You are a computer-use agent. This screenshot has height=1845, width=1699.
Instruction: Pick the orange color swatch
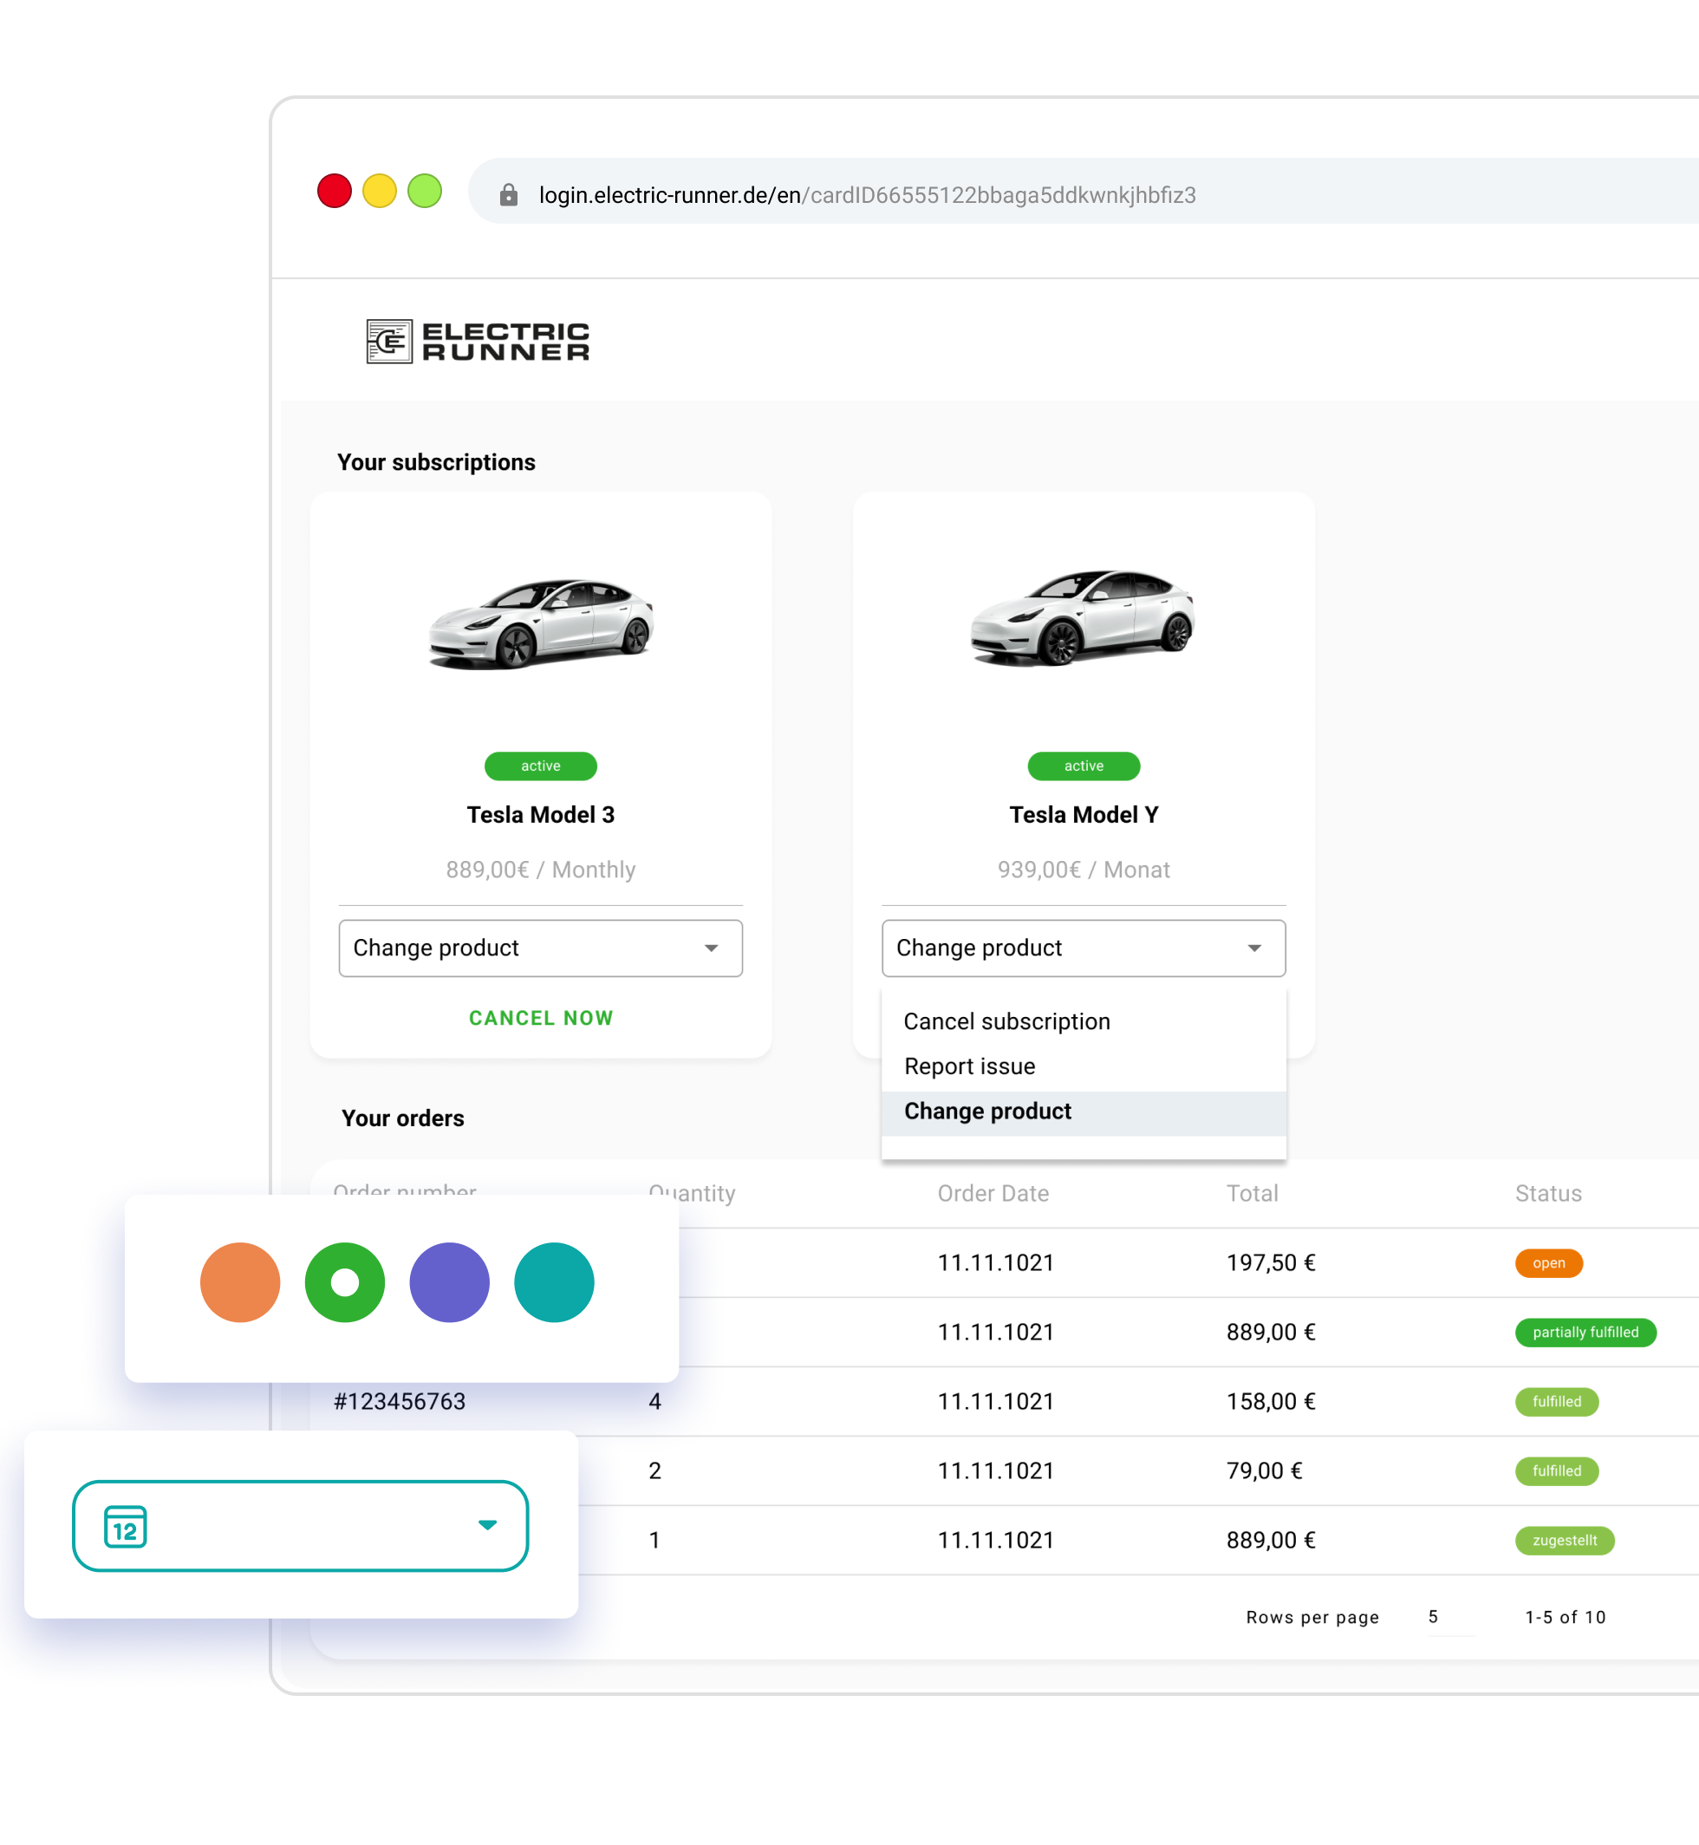coord(240,1282)
